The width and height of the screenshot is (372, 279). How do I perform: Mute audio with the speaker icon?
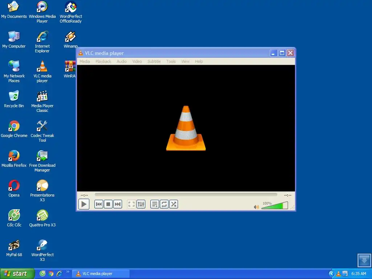click(x=256, y=207)
